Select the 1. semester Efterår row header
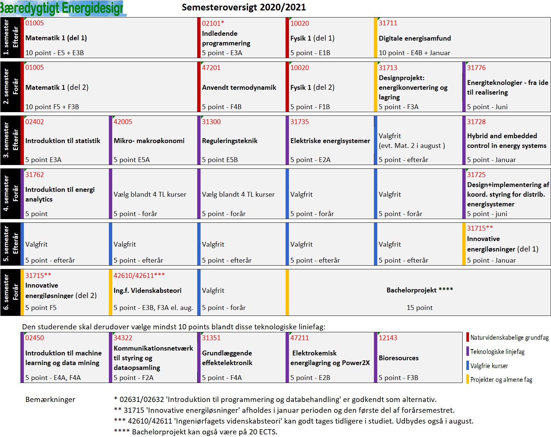The image size is (551, 437). (10, 37)
